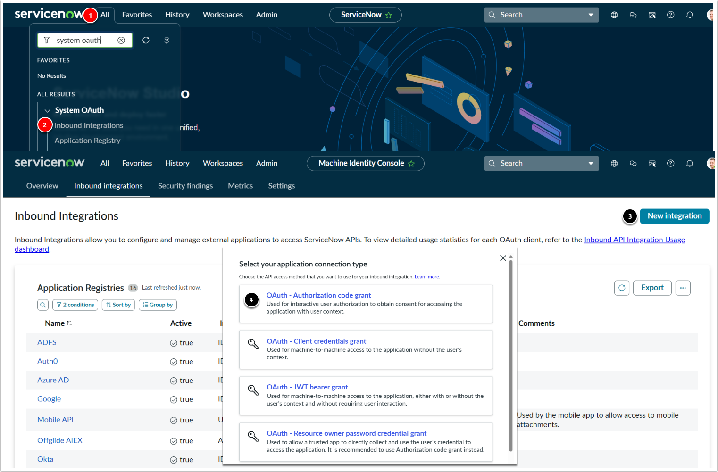Image resolution: width=718 pixels, height=472 pixels.
Task: Choose OAuth - Client credentials grant
Action: (x=316, y=341)
